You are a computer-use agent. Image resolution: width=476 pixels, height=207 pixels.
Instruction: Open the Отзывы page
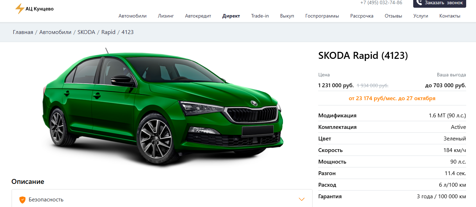coord(394,16)
